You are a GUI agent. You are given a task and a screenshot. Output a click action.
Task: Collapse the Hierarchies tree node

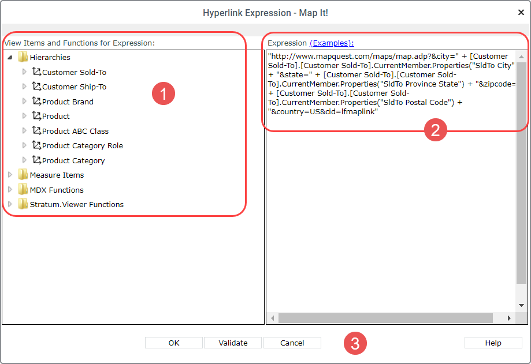click(x=10, y=58)
